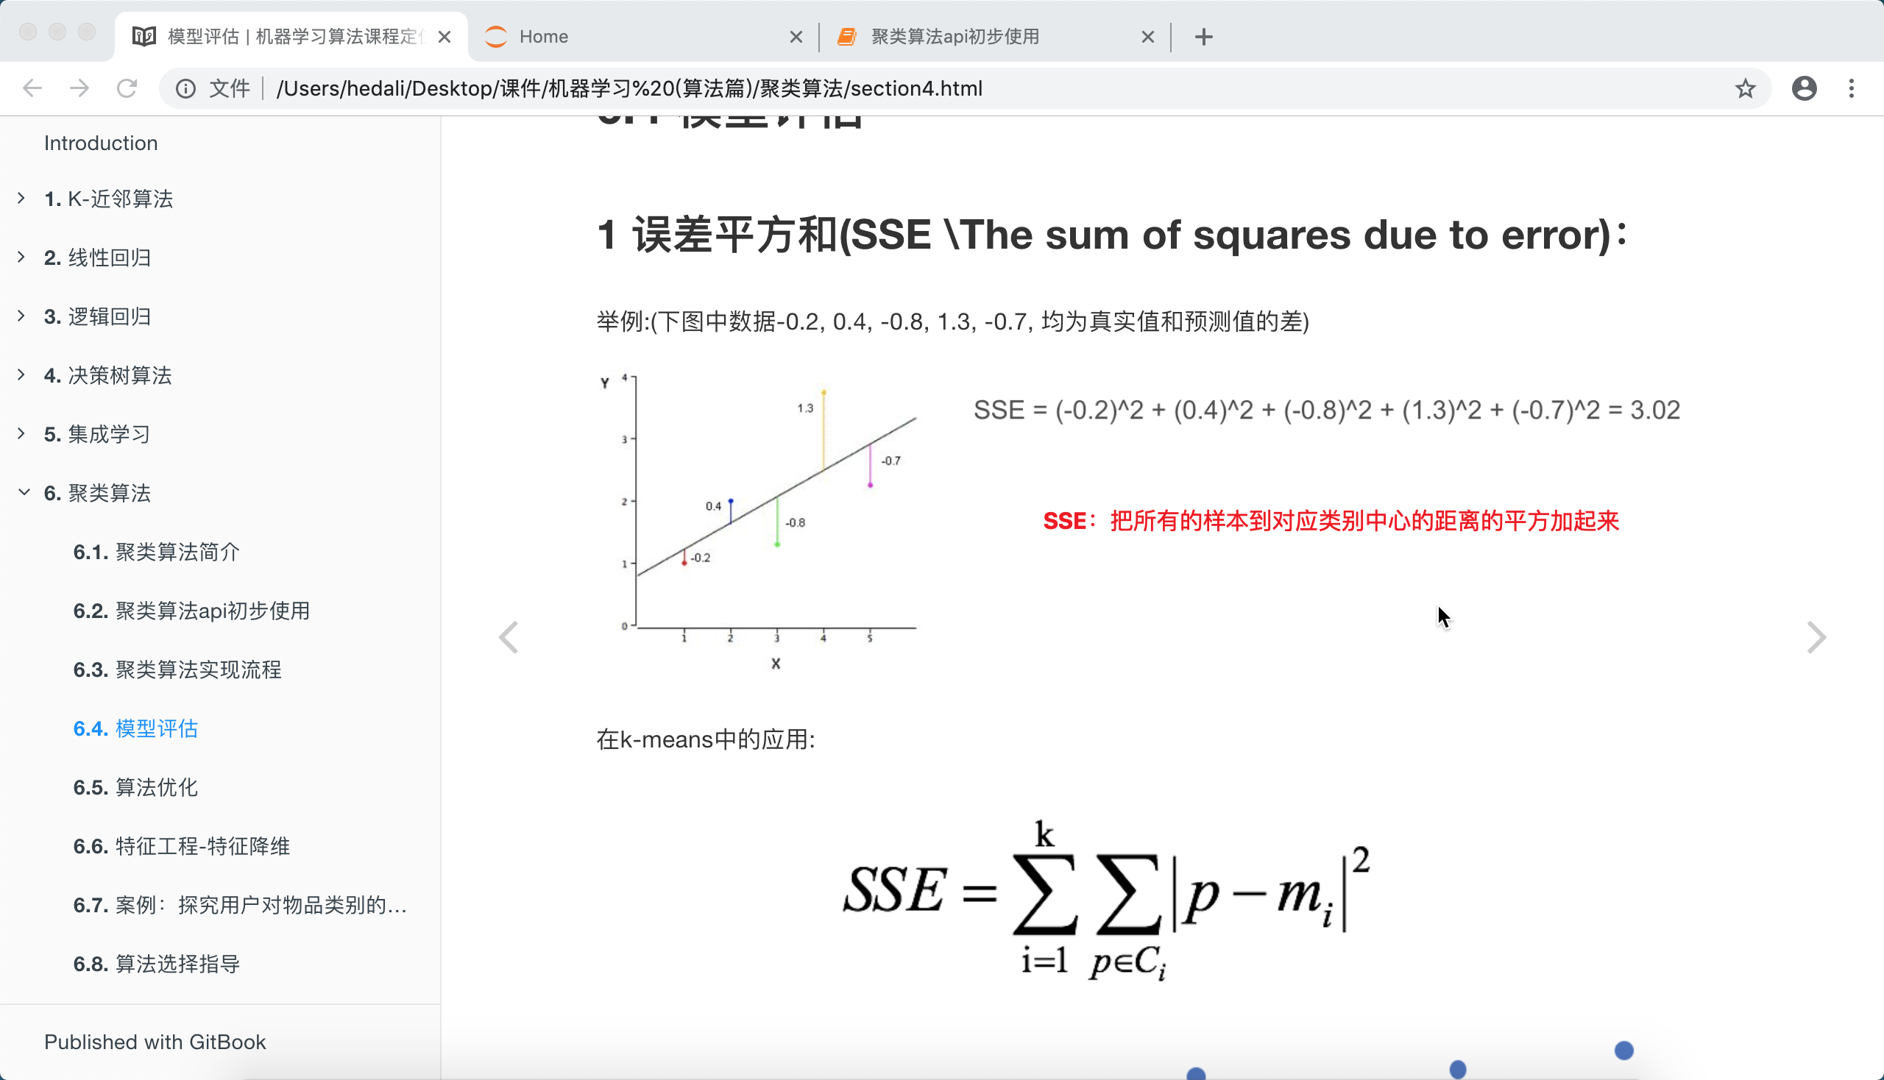This screenshot has width=1884, height=1080.
Task: Open the Published with GitBook link
Action: pyautogui.click(x=155, y=1042)
